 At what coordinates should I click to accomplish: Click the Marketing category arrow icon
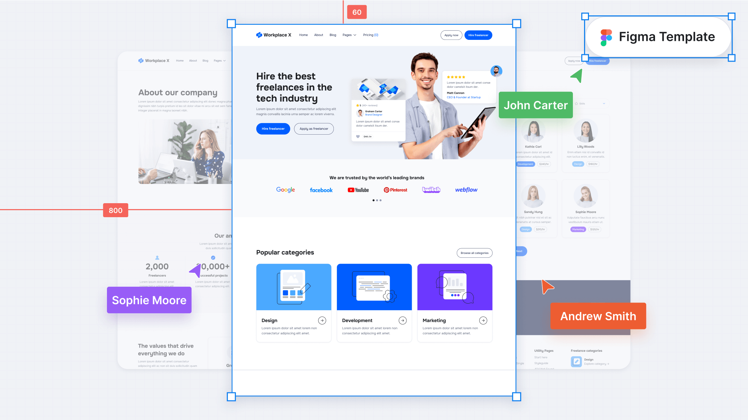(x=483, y=320)
